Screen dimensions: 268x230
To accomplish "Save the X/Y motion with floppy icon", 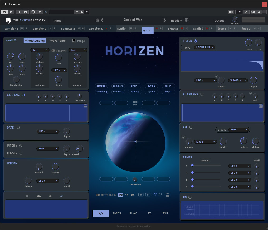I will tap(168, 195).
